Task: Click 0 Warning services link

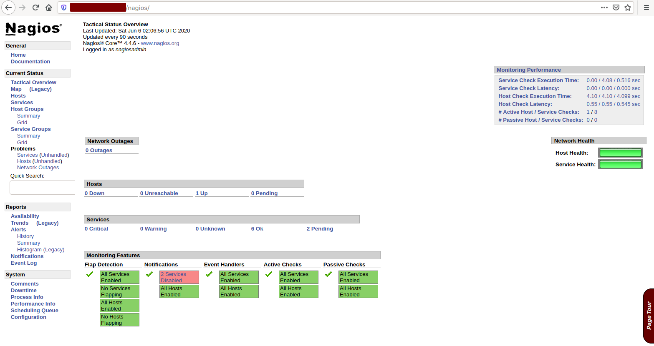Action: click(x=154, y=229)
